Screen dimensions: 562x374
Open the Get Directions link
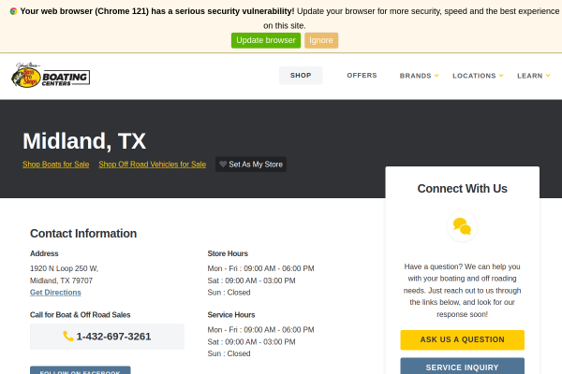coord(55,293)
